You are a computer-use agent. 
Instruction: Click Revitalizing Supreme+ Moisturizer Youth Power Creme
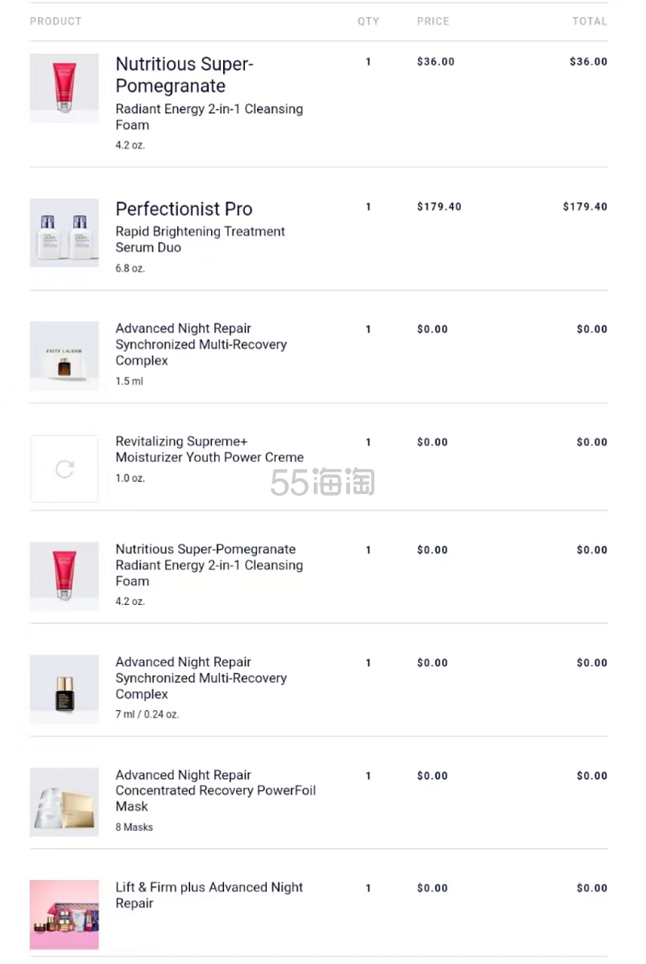coord(209,450)
